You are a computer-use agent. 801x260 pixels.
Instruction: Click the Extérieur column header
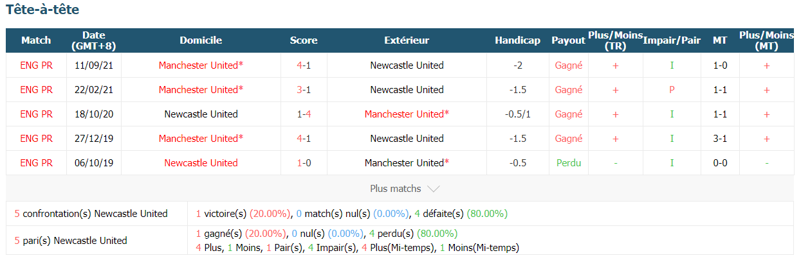[x=407, y=40]
